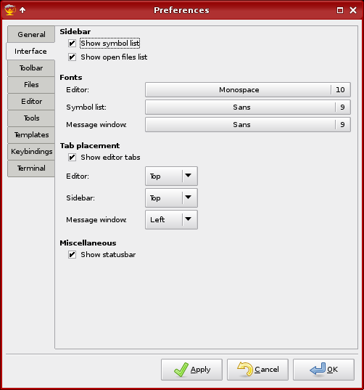364x390 pixels.
Task: Click the yellow undo arrow Cancel icon
Action: pos(245,369)
